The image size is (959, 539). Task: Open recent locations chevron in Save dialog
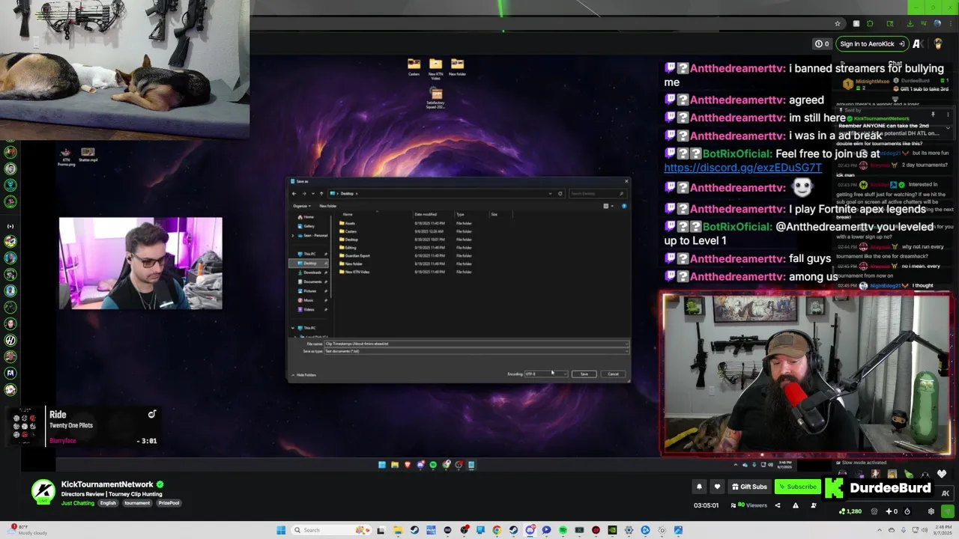[313, 193]
